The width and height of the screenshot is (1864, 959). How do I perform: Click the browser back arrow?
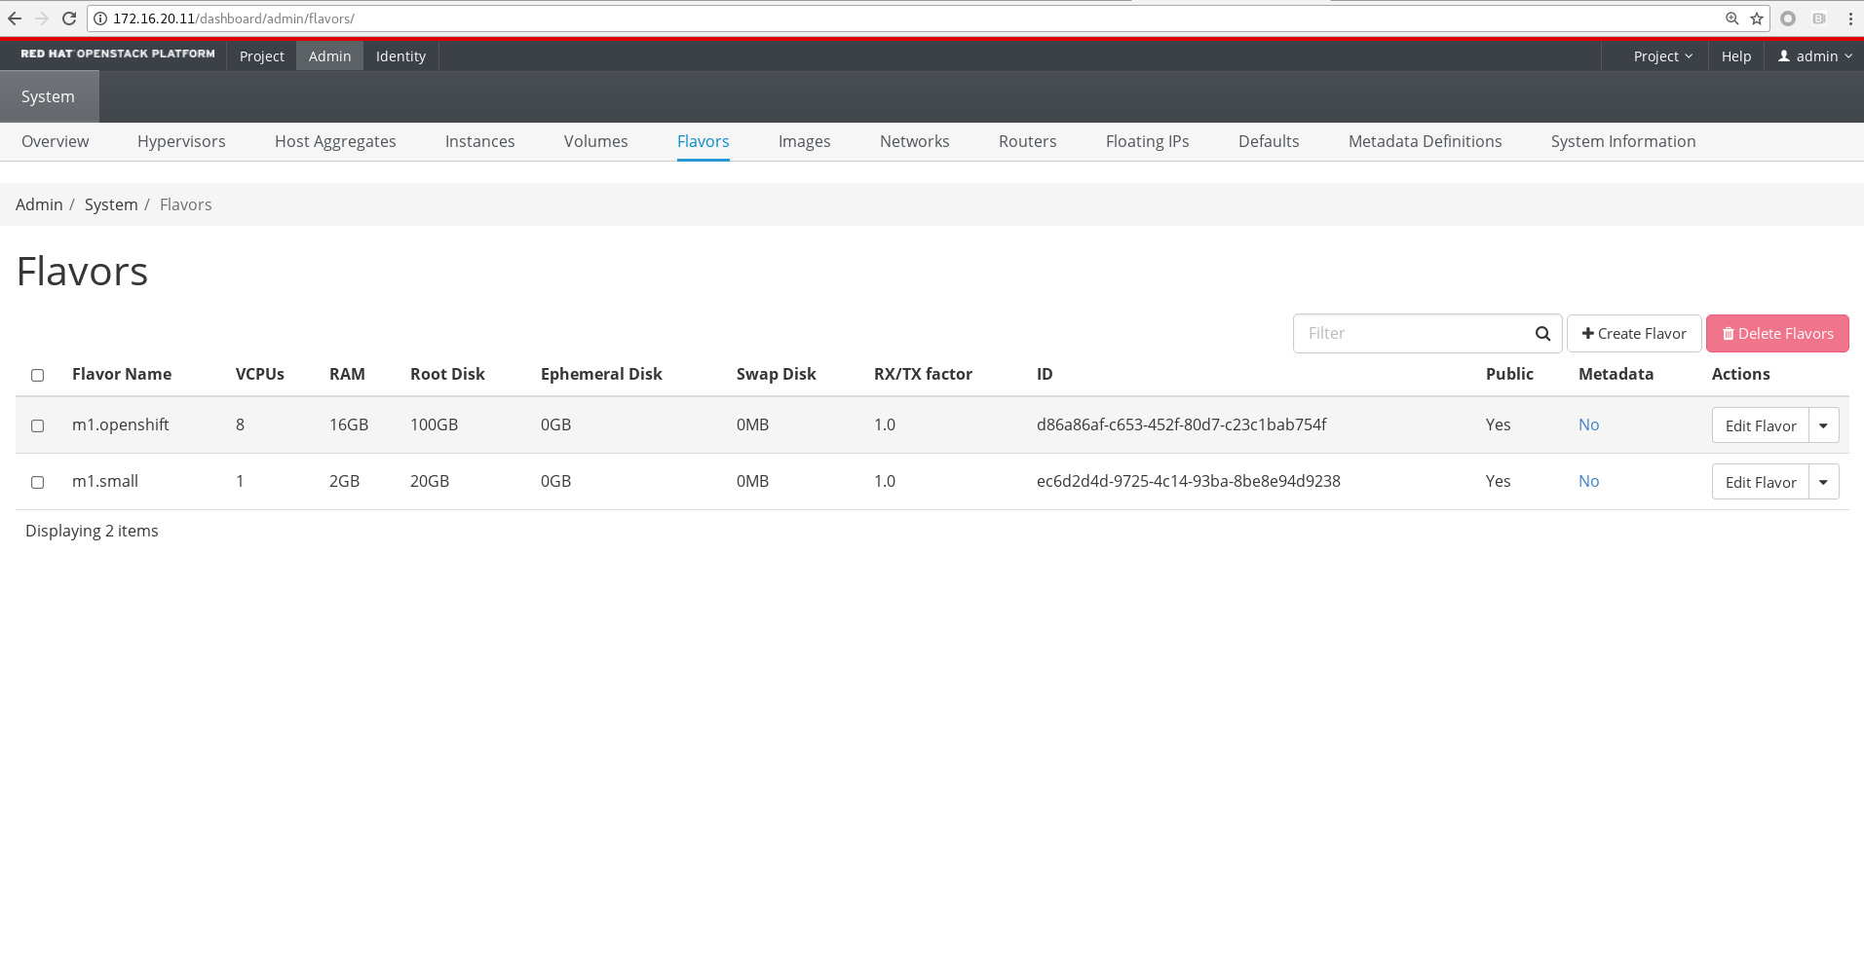tap(15, 18)
